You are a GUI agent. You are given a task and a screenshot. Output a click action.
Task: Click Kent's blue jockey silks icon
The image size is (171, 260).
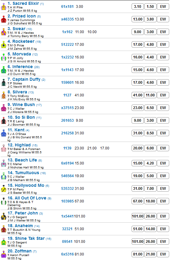coord(4,134)
